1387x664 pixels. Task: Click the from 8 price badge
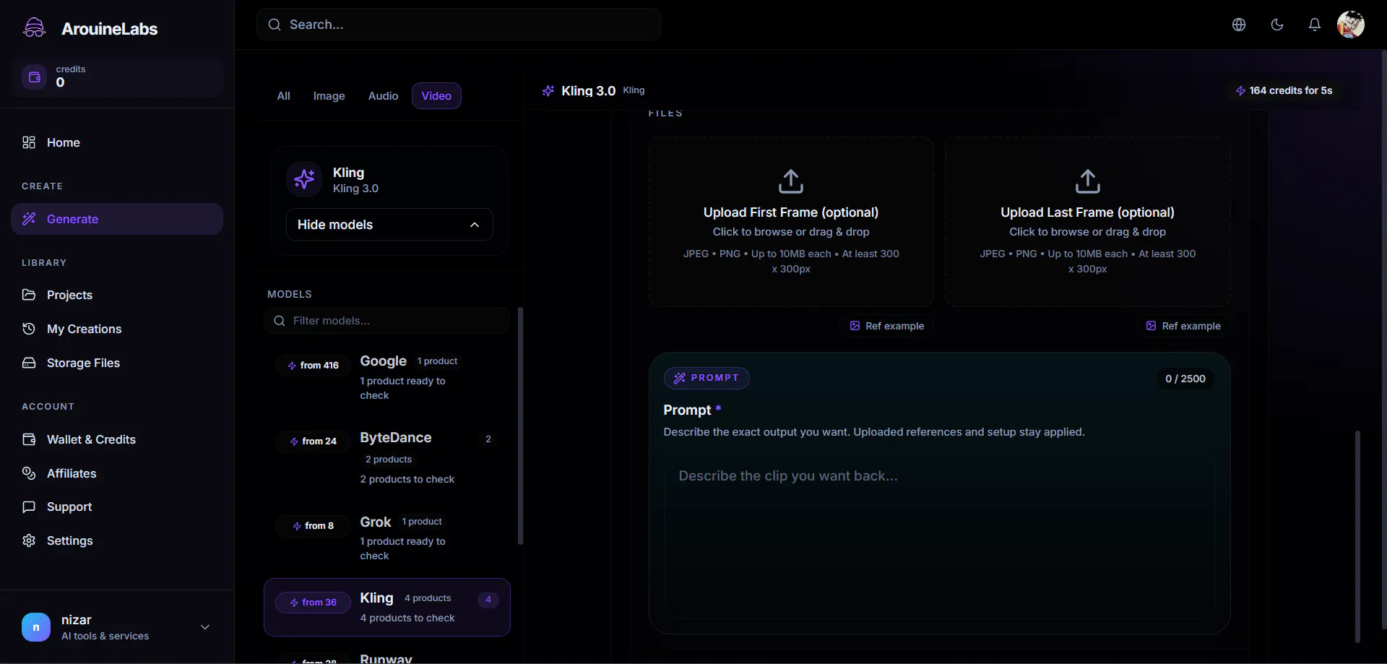[x=314, y=526]
